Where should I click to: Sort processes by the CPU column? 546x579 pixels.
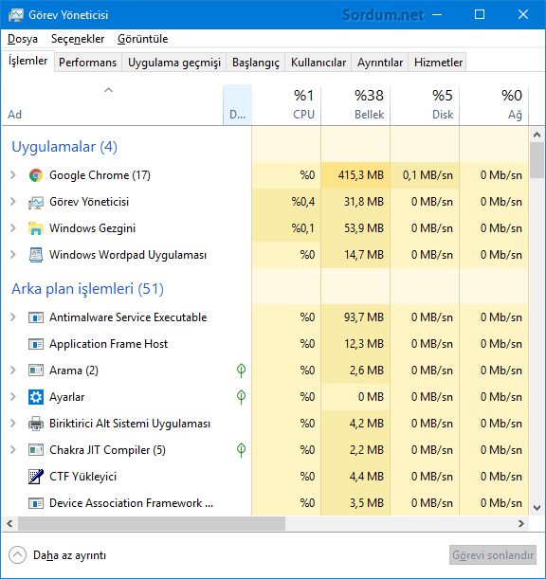tap(286, 105)
